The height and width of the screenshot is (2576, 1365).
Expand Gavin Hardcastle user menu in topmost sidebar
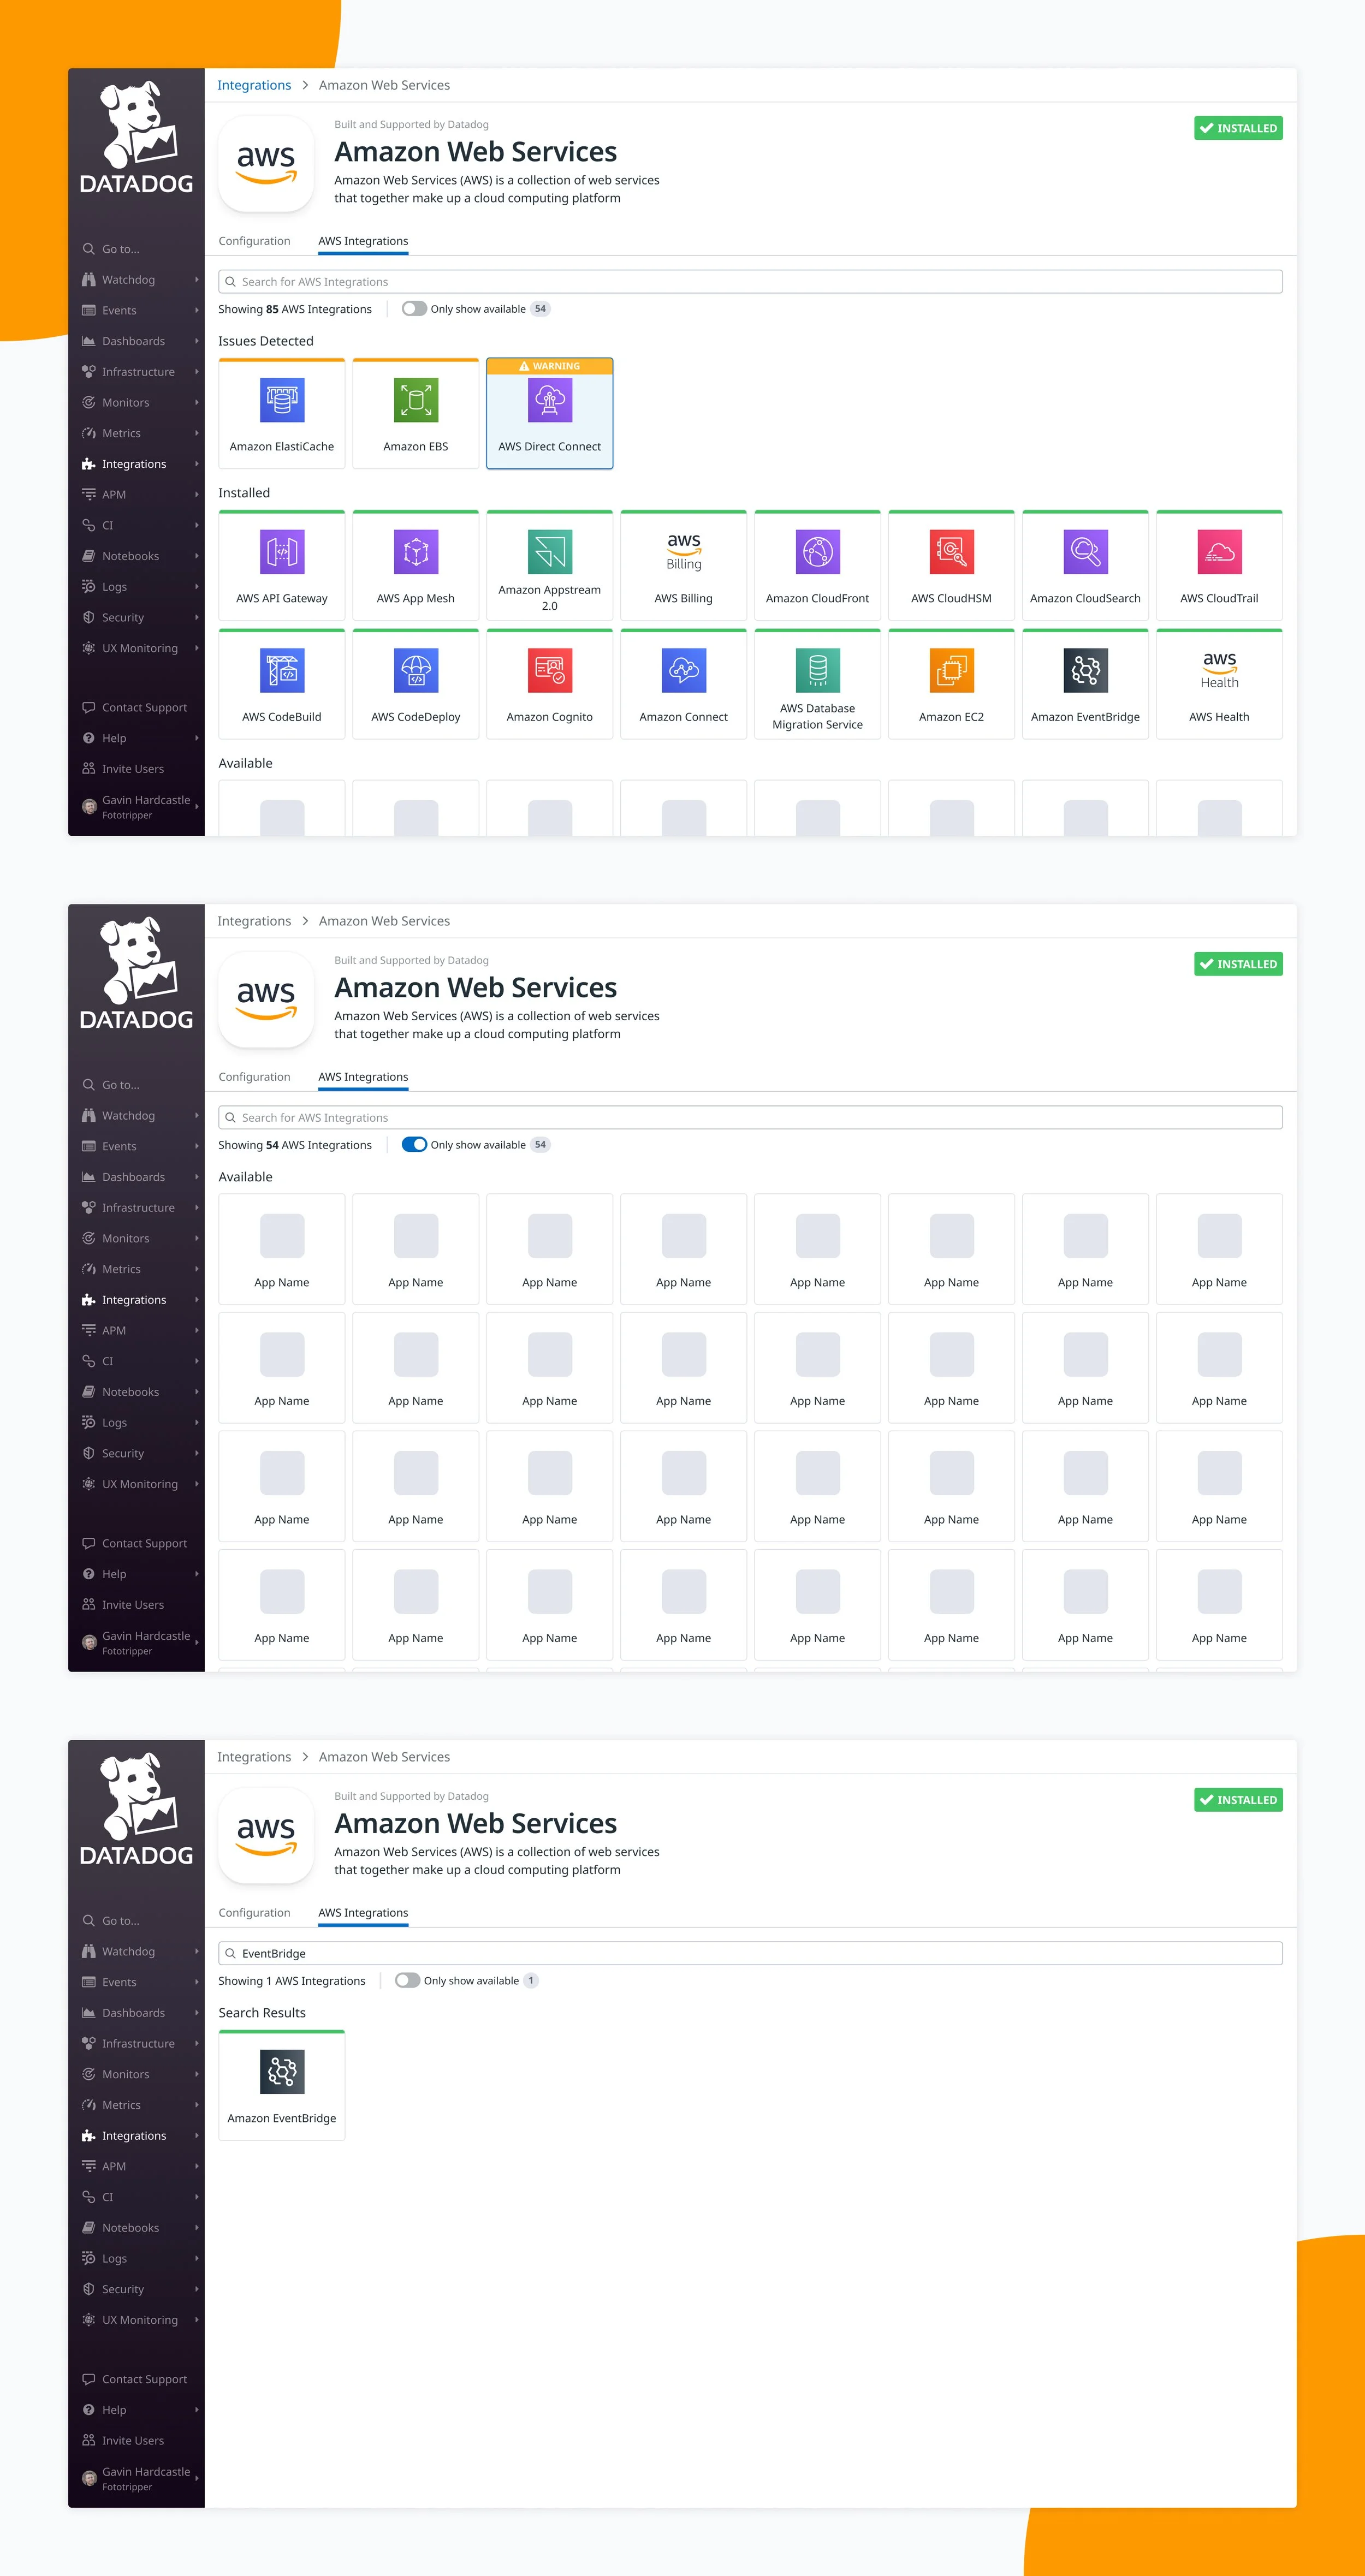pyautogui.click(x=196, y=806)
